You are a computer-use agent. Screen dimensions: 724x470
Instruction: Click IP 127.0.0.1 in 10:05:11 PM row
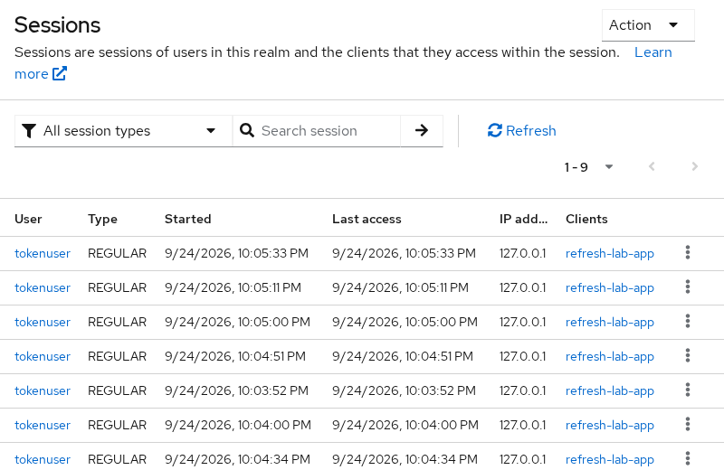pyautogui.click(x=522, y=287)
